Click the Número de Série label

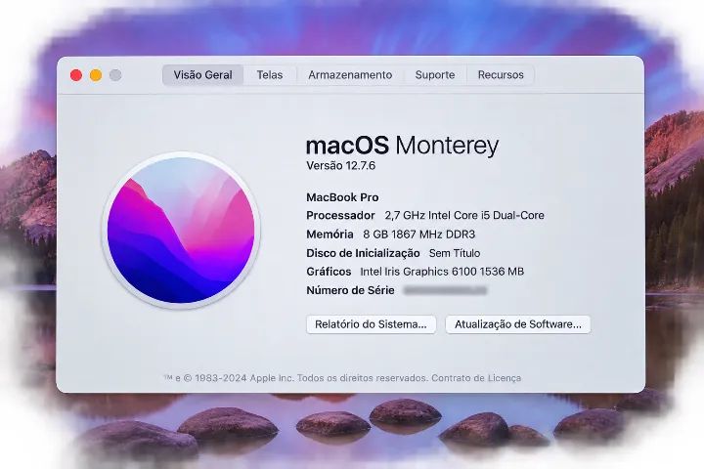(x=350, y=290)
